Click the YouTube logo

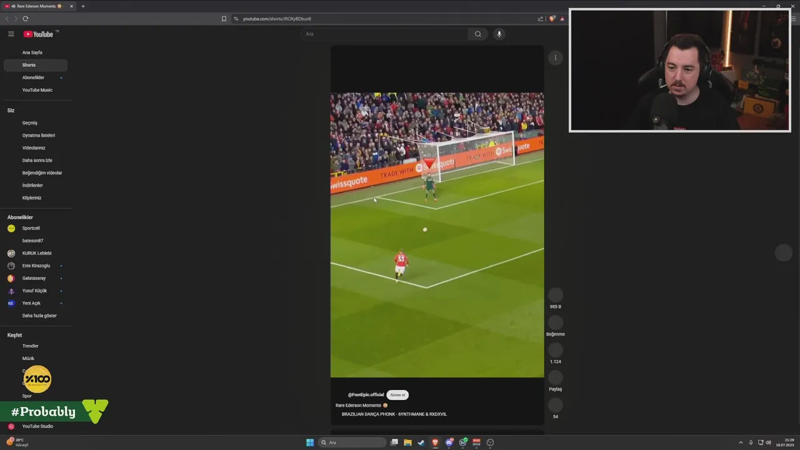[39, 34]
